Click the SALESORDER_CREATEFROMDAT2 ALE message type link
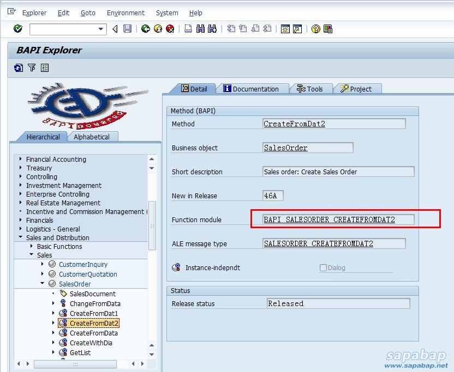Screen dimensions: 454x372 point(319,243)
